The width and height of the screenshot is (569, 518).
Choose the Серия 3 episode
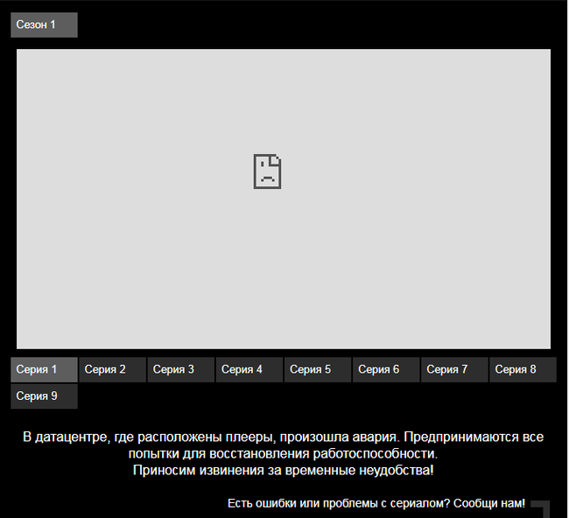point(180,369)
